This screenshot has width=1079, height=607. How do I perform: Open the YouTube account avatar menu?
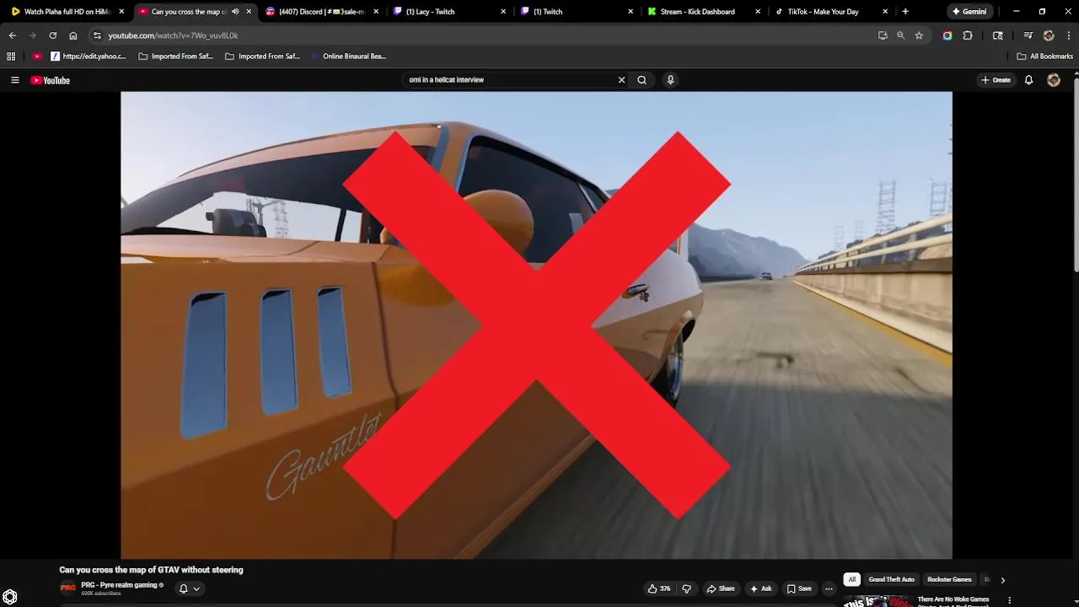[1054, 80]
